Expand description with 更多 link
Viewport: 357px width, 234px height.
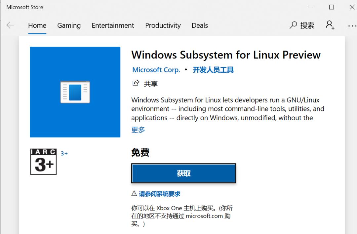138,130
